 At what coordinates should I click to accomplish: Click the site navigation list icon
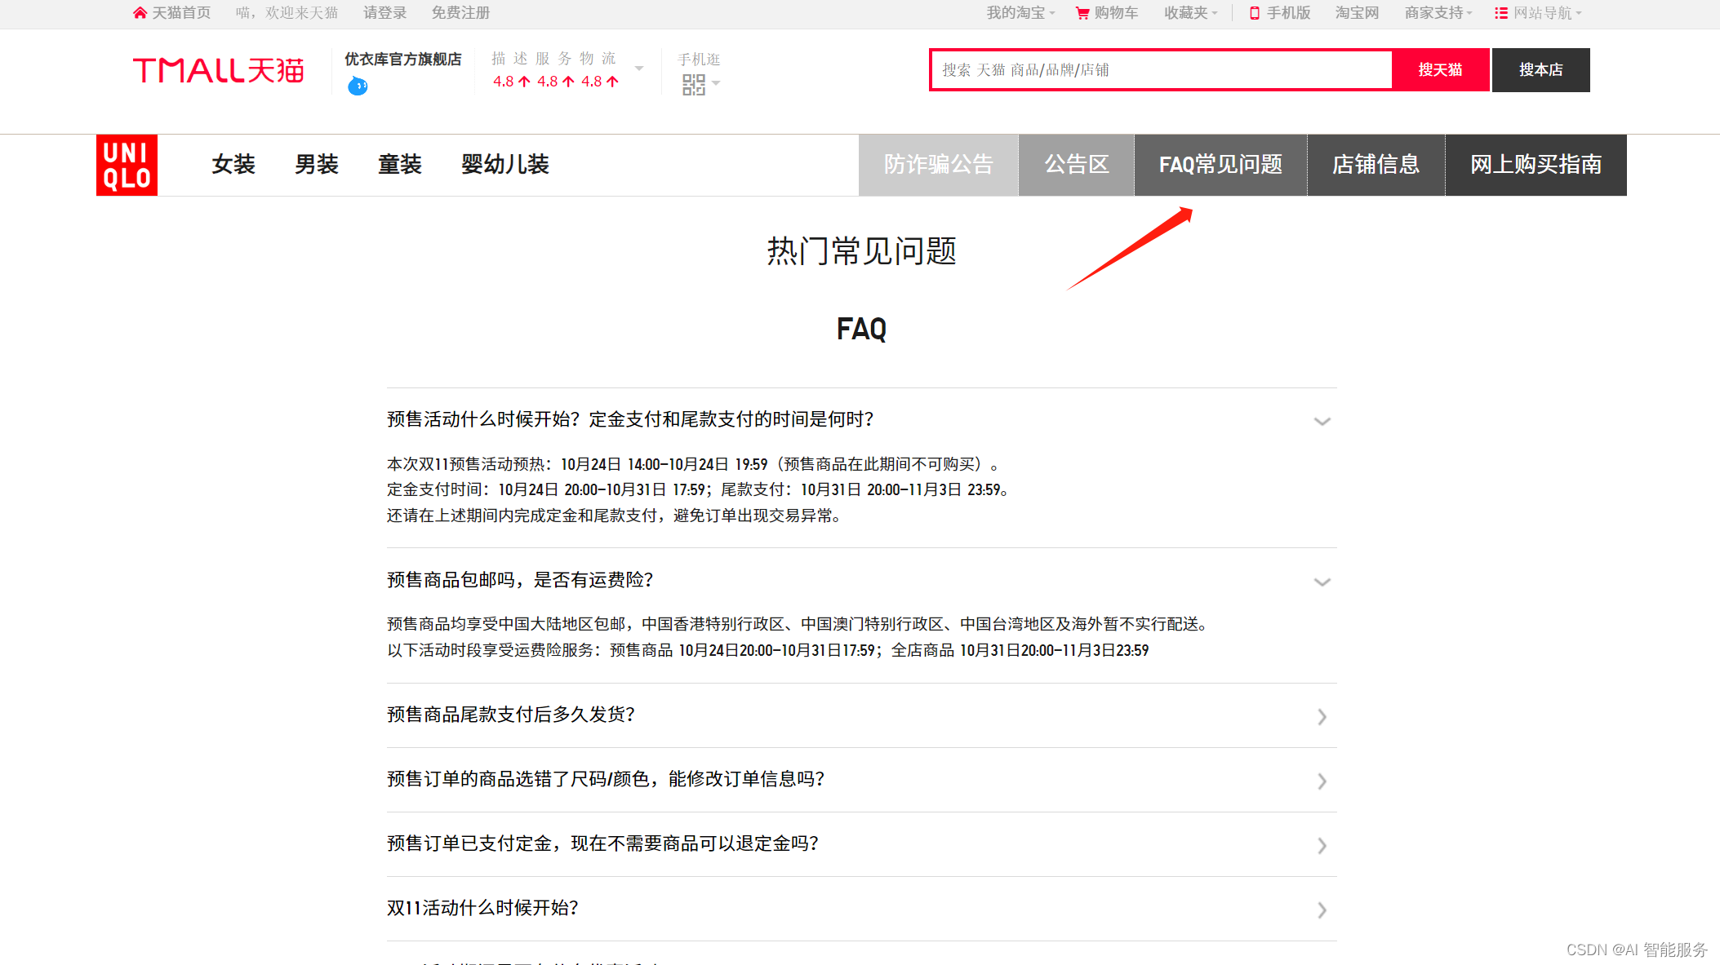pyautogui.click(x=1500, y=13)
